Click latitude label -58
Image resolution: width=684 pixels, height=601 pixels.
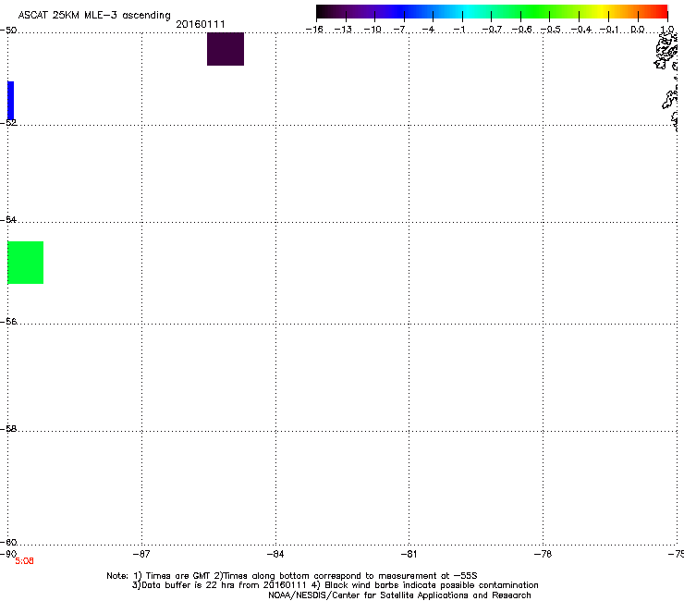point(8,429)
